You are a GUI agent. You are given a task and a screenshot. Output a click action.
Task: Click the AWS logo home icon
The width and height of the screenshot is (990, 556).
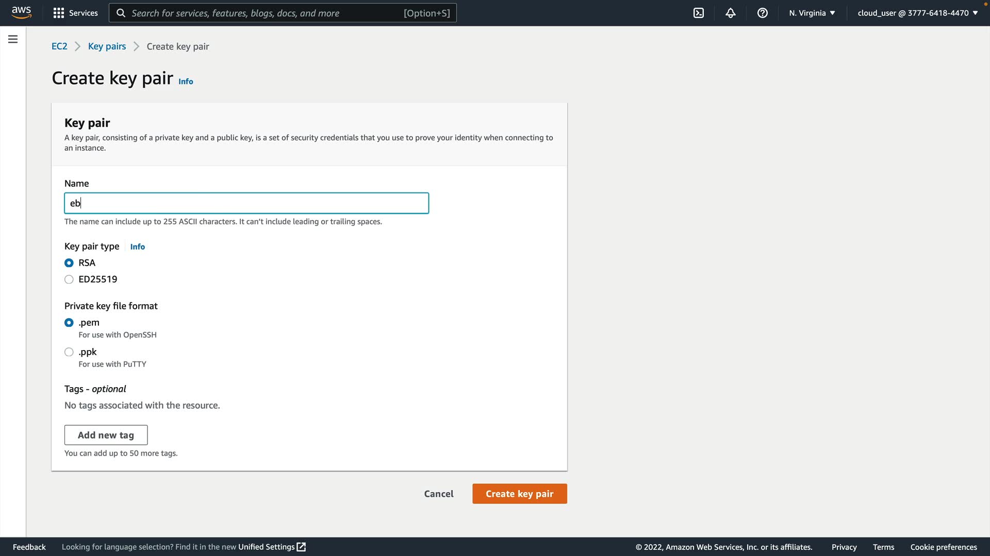[21, 12]
